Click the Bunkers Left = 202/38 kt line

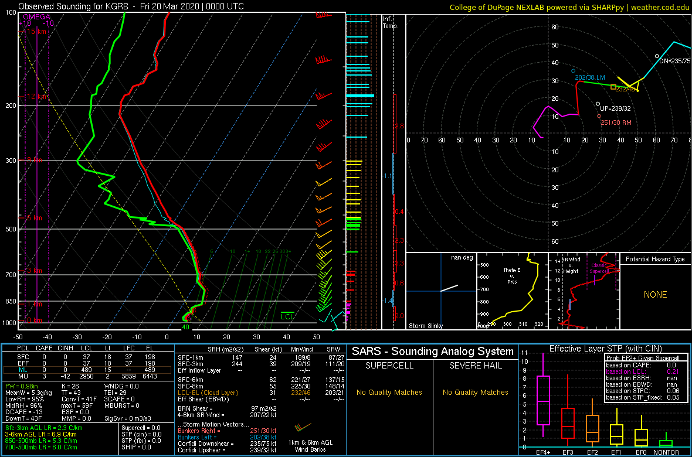tap(227, 438)
